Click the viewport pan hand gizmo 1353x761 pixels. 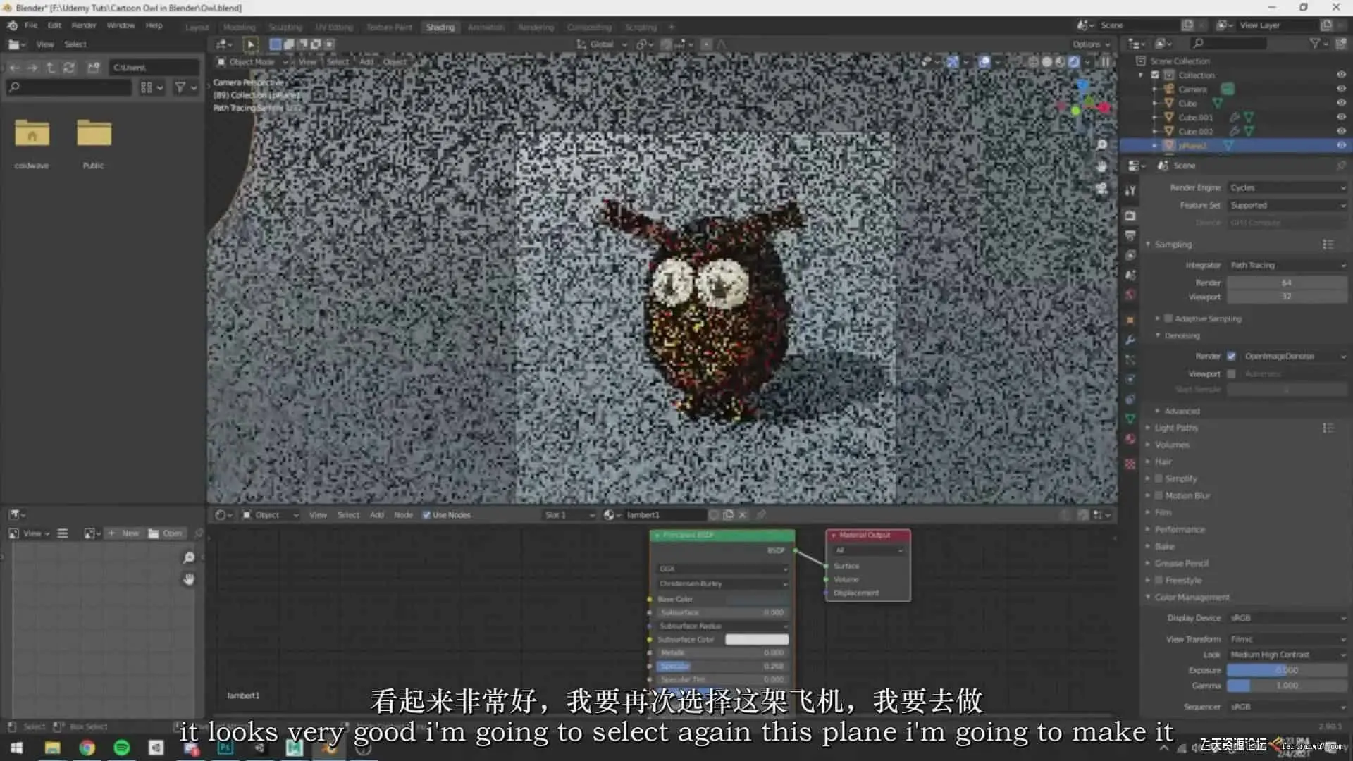[x=1101, y=167]
